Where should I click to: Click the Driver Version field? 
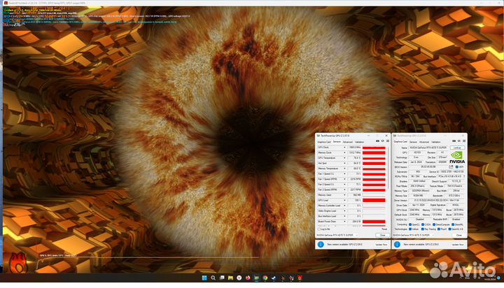[x=437, y=201]
